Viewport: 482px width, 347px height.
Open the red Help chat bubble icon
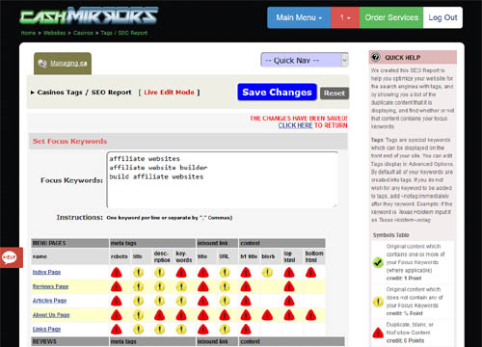click(x=11, y=257)
